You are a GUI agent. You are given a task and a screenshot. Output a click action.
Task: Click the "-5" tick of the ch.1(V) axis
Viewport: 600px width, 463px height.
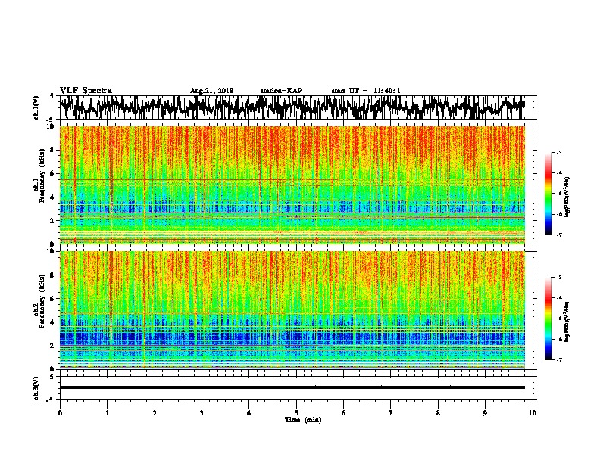(x=51, y=120)
